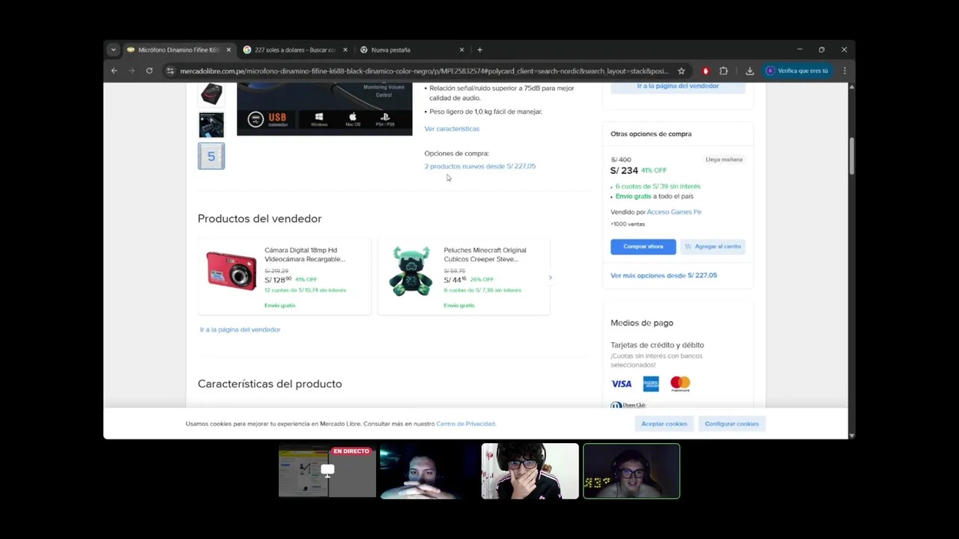This screenshot has width=959, height=539.
Task: Click the Aceptar cookies button
Action: (664, 424)
